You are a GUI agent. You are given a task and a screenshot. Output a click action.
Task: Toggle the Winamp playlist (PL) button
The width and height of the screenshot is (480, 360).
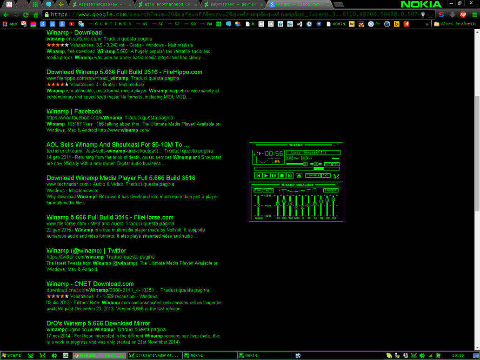pos(336,164)
